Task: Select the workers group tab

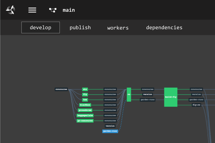Action: coord(118,28)
